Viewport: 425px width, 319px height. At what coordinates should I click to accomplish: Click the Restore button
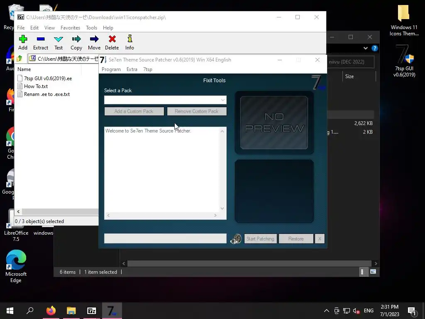coord(296,239)
